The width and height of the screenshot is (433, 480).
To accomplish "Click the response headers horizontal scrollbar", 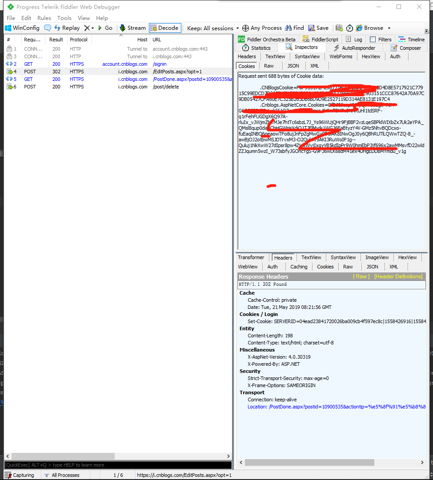I will tap(309, 462).
